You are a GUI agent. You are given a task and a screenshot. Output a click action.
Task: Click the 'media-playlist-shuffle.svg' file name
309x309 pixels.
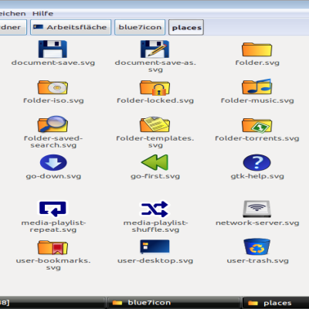tap(155, 226)
